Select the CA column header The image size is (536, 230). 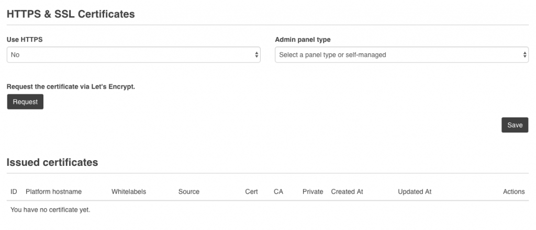tap(278, 191)
